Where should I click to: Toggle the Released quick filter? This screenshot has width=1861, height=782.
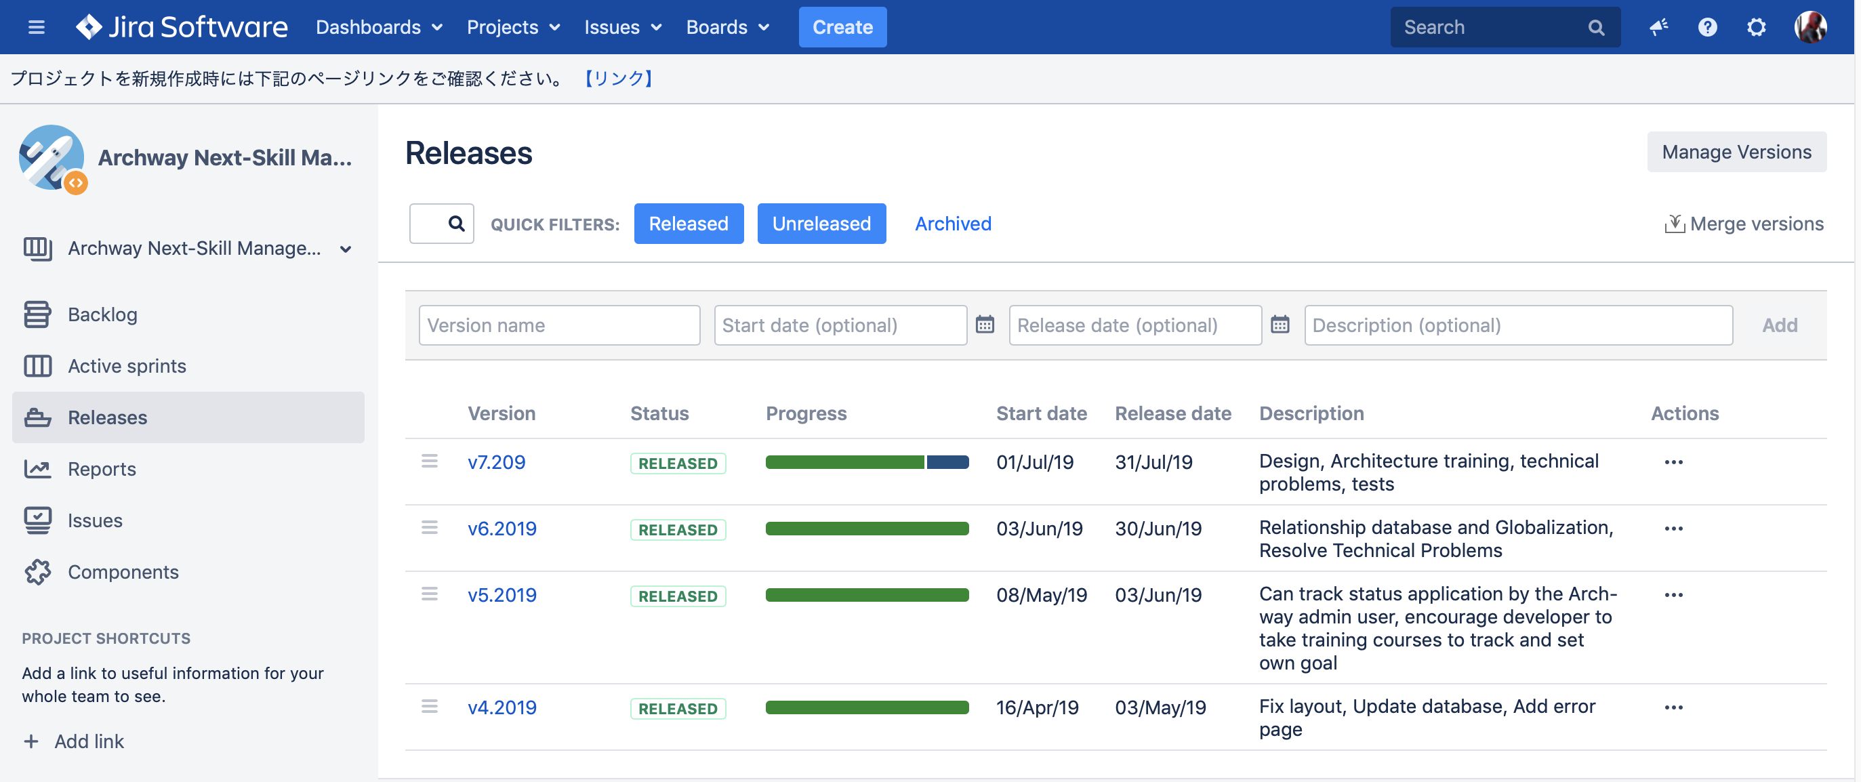tap(688, 224)
